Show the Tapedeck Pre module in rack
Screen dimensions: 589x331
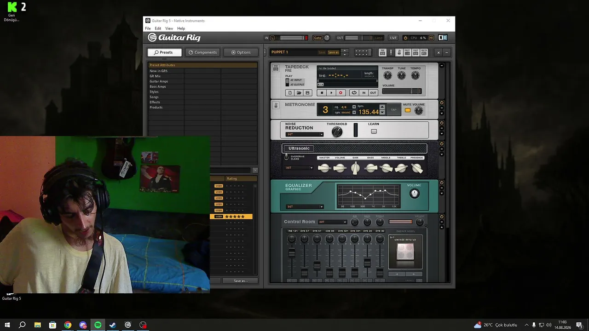(x=382, y=52)
